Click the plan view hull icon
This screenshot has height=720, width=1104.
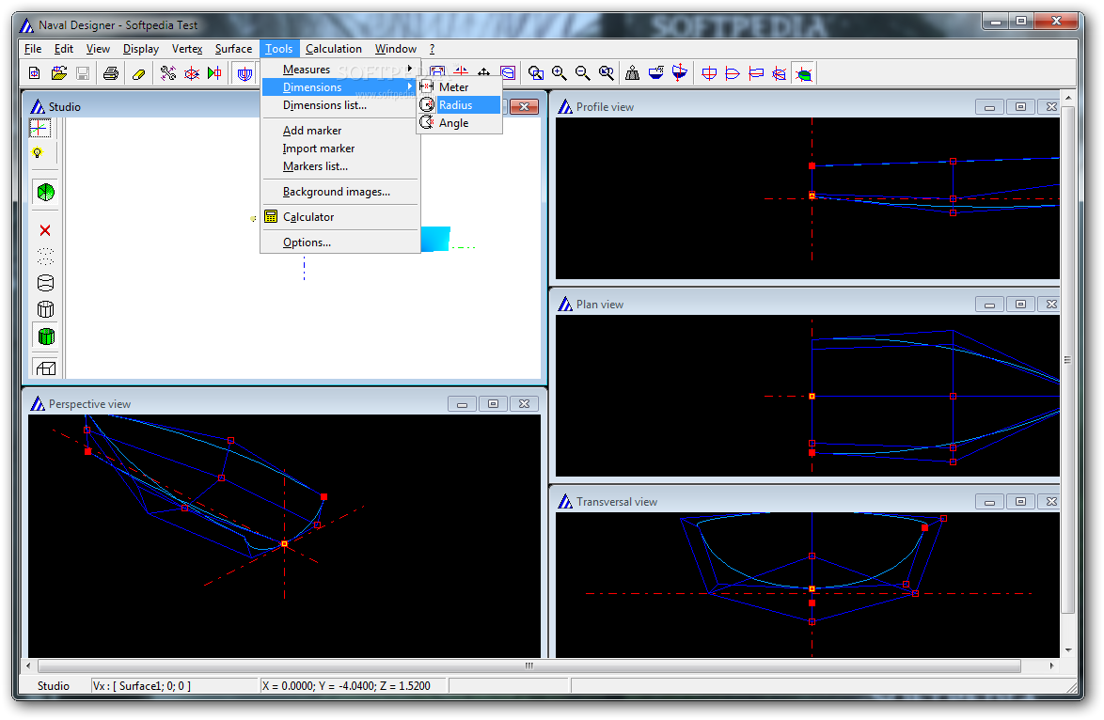[733, 73]
